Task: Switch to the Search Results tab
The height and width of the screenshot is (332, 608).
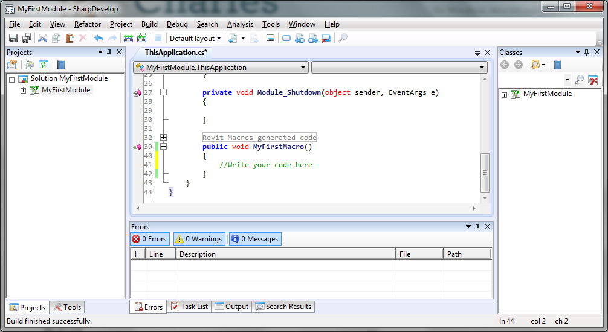Action: click(283, 307)
